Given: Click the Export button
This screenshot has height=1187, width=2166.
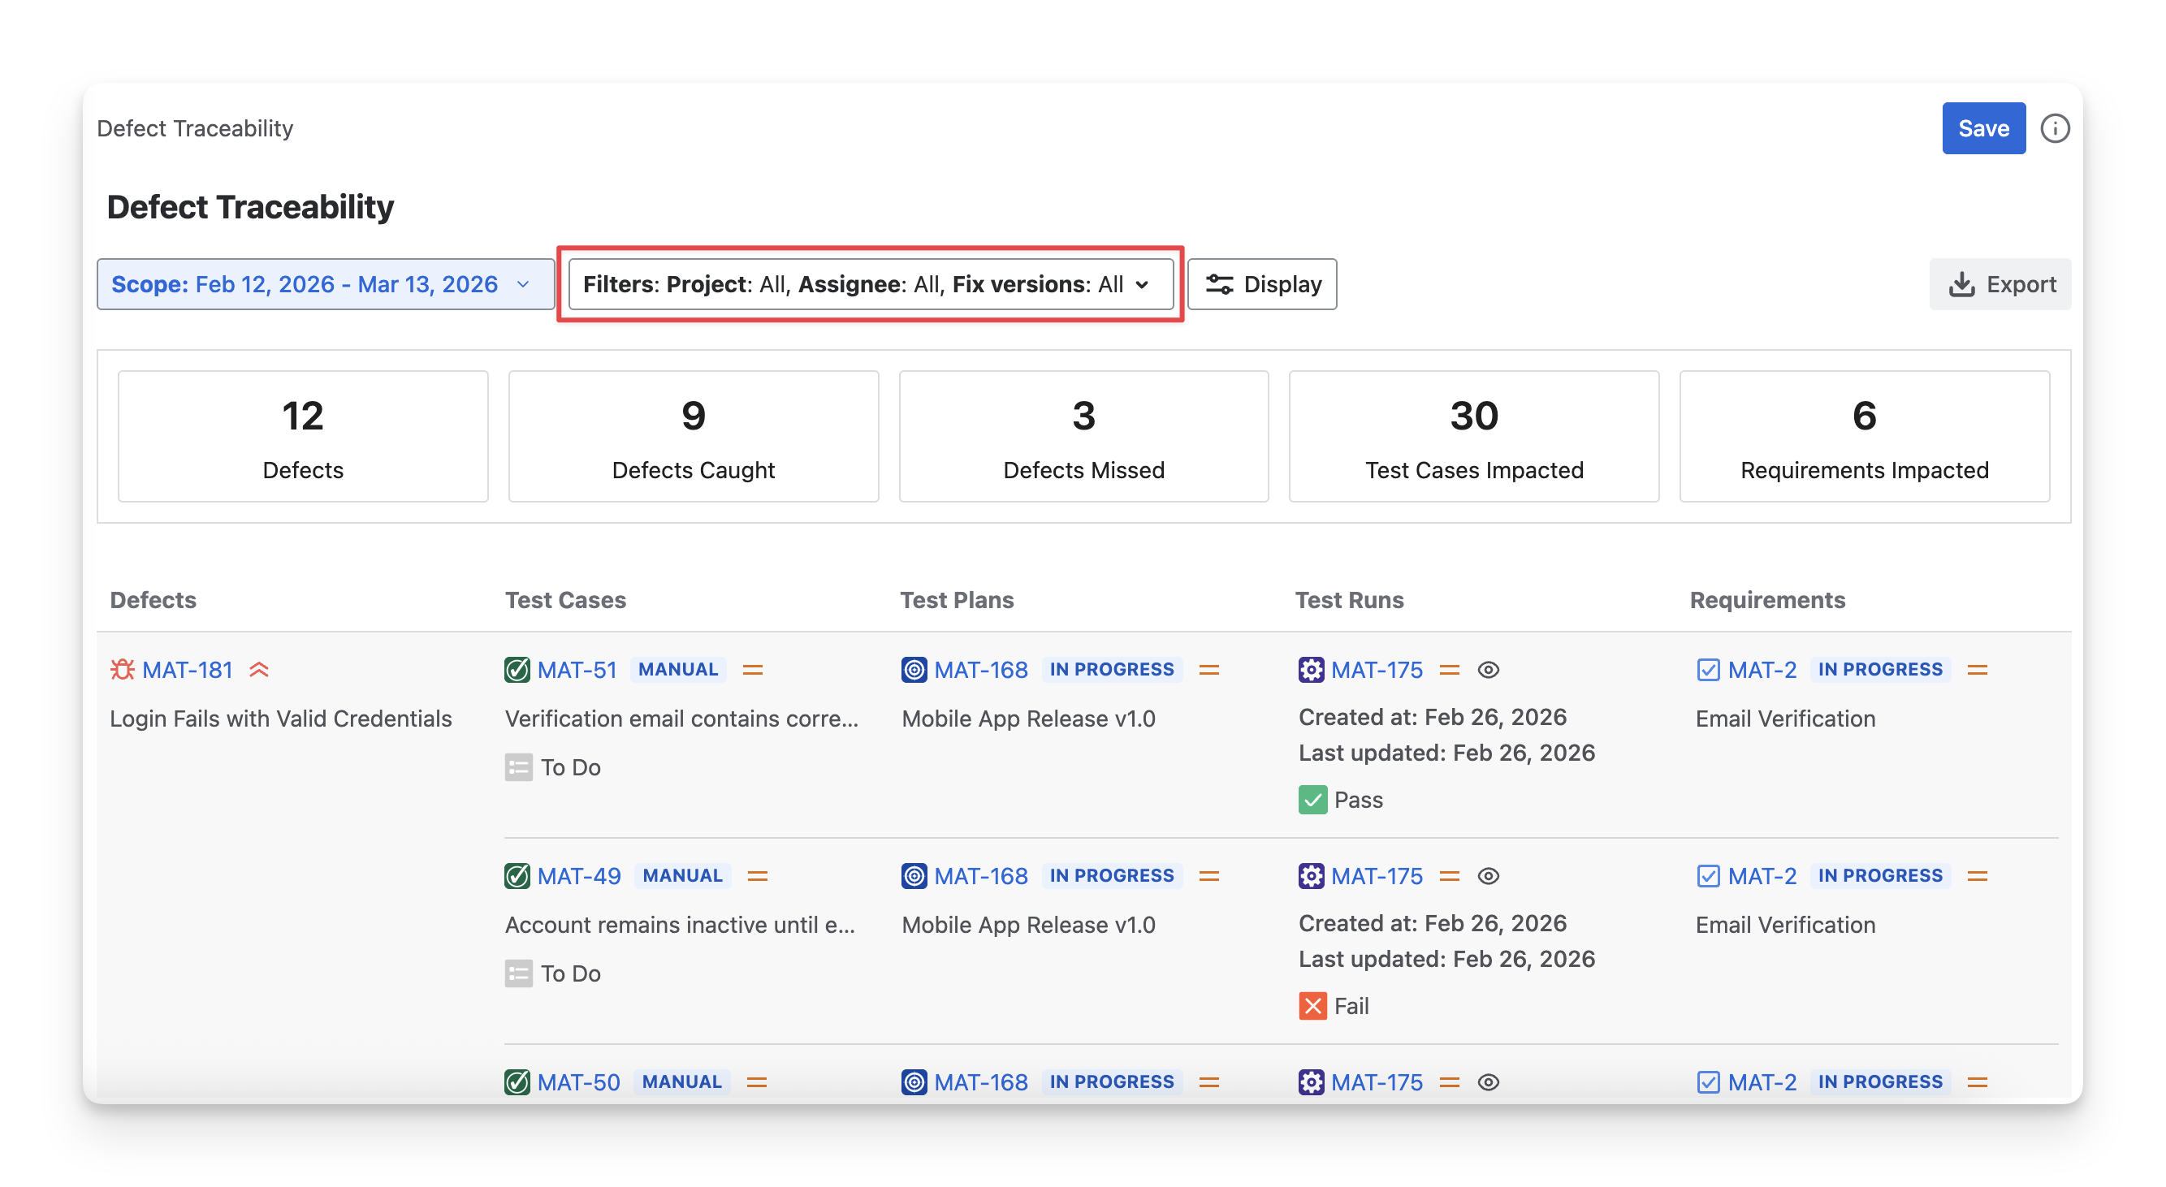Looking at the screenshot, I should 2000,284.
